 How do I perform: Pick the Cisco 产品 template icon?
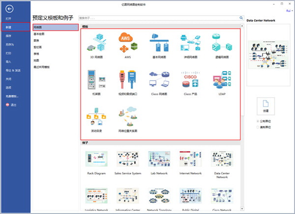coord(190,80)
